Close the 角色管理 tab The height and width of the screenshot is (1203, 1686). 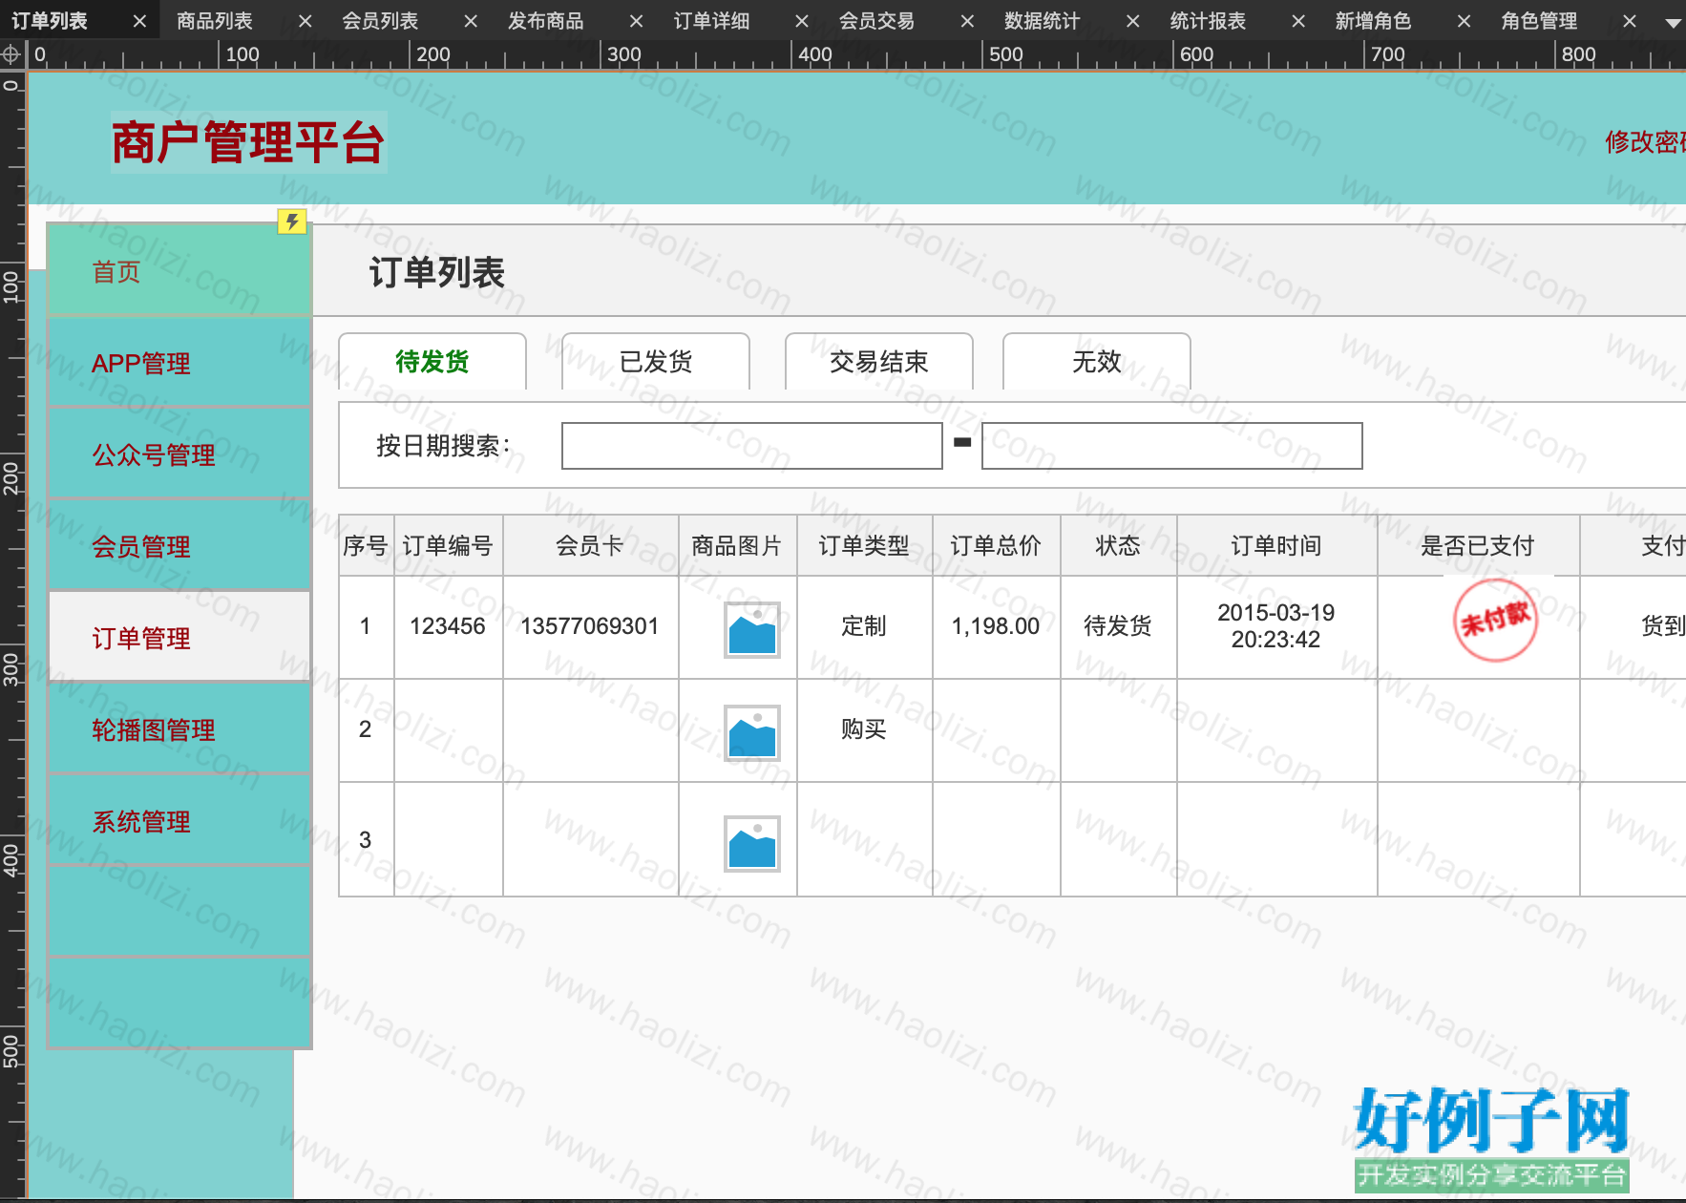click(x=1629, y=21)
